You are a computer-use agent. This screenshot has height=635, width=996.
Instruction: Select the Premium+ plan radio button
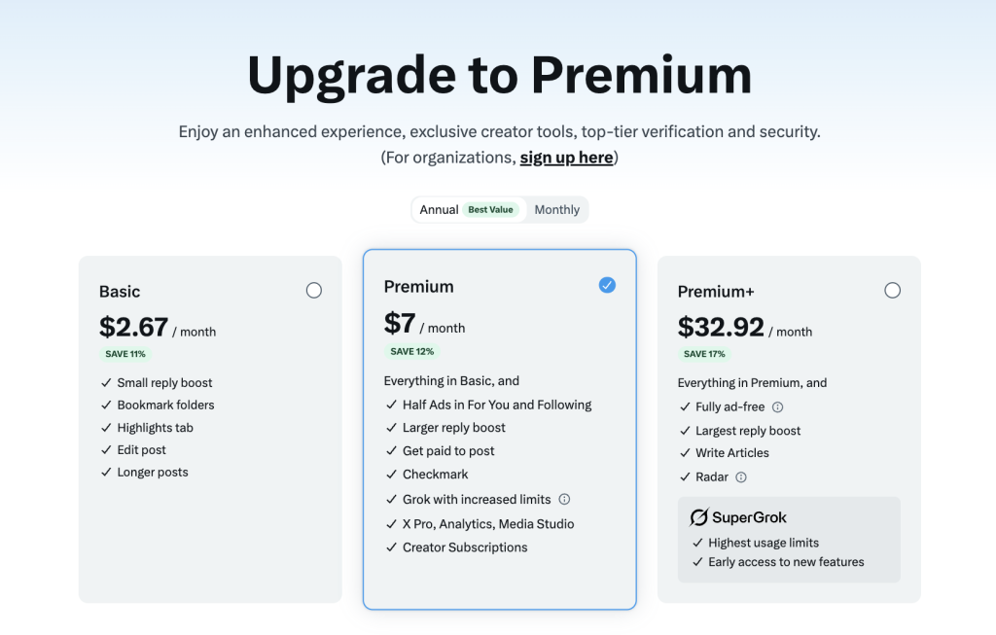(x=892, y=291)
